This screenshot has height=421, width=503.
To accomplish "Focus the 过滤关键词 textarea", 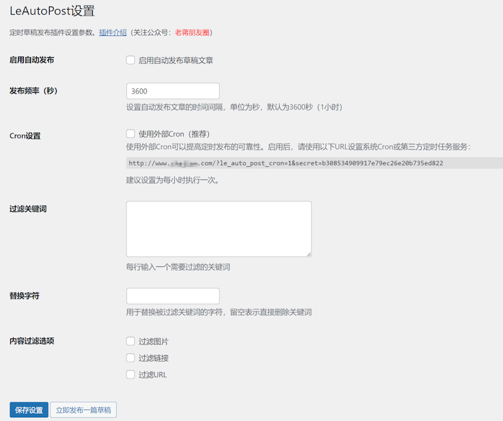I will click(x=219, y=229).
